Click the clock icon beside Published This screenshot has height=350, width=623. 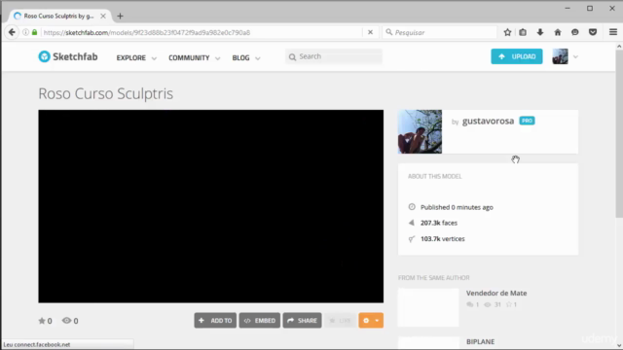pos(412,207)
